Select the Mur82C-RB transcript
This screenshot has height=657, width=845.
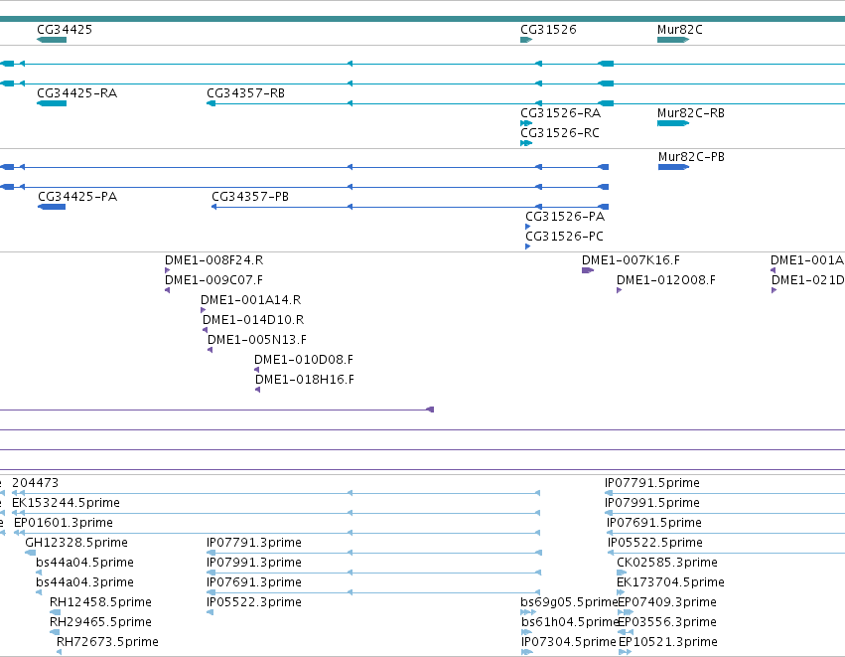coord(691,113)
